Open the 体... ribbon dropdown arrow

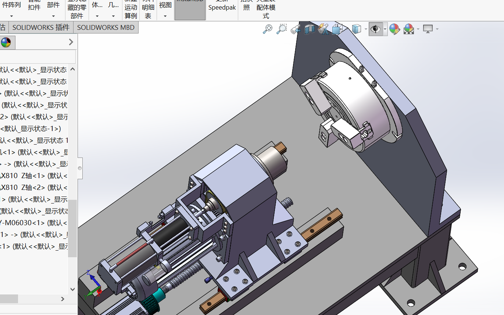97,16
